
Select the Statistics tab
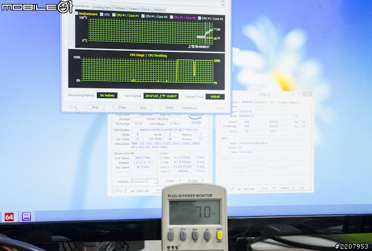[x=159, y=9]
